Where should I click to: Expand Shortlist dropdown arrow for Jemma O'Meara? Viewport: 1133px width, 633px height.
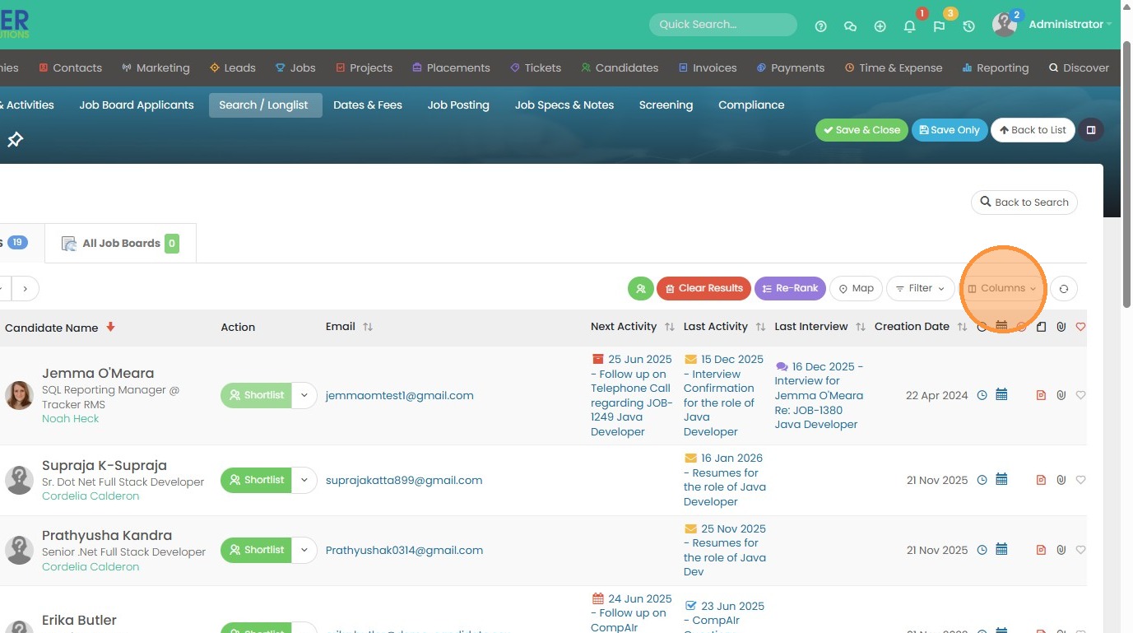[304, 395]
